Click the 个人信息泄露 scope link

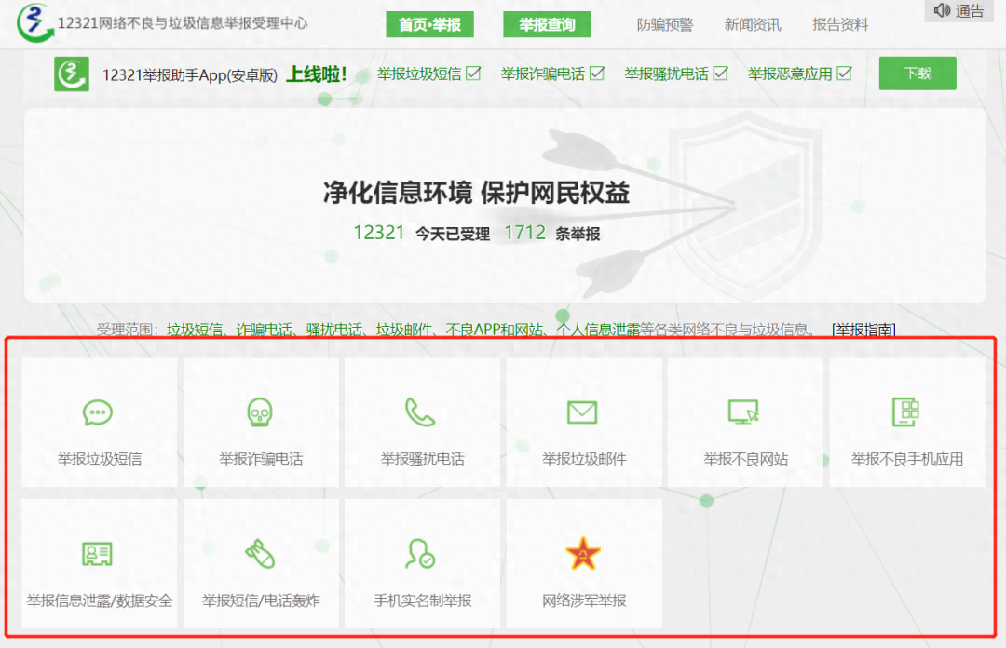598,330
